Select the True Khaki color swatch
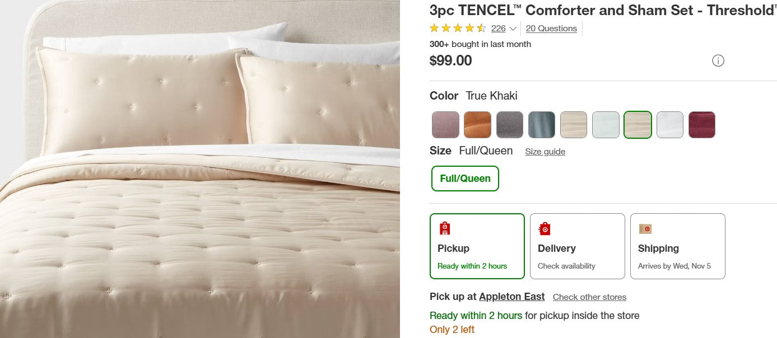Viewport: 777px width, 338px height. 638,124
